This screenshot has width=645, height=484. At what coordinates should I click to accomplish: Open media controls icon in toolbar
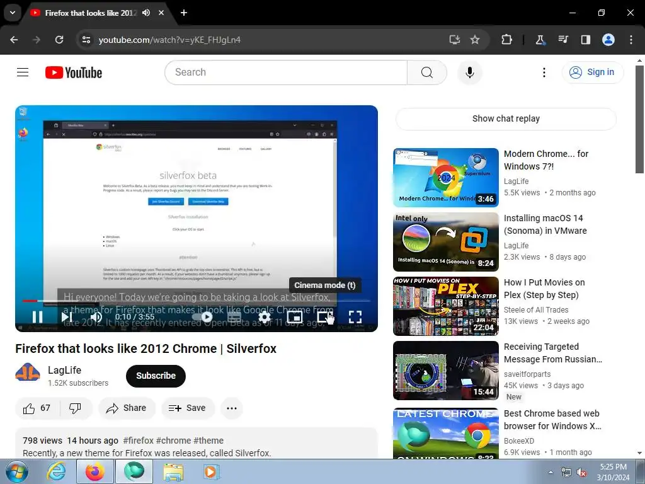pyautogui.click(x=563, y=40)
